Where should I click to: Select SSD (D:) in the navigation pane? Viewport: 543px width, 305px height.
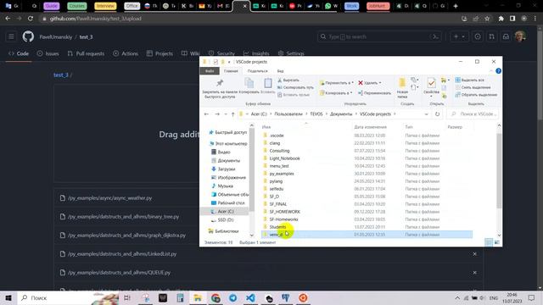tap(226, 220)
